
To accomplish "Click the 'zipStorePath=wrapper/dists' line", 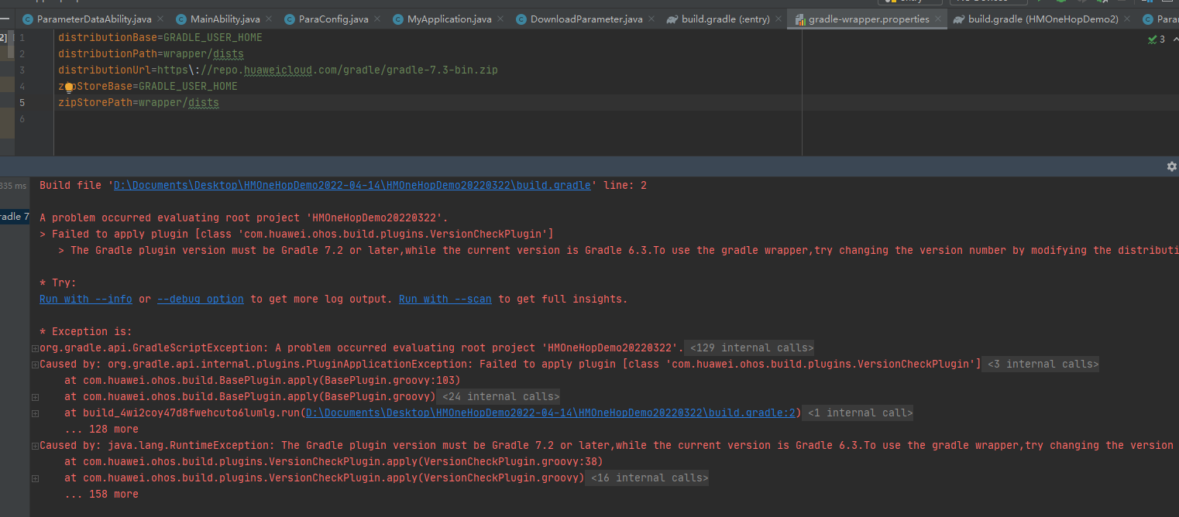I will 139,102.
